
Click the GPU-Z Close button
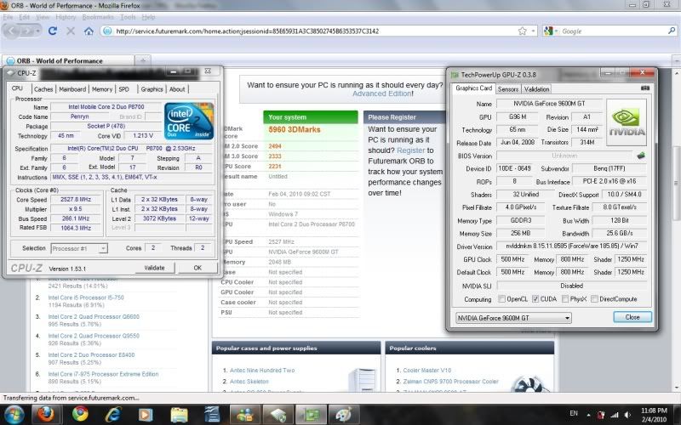pyautogui.click(x=632, y=317)
